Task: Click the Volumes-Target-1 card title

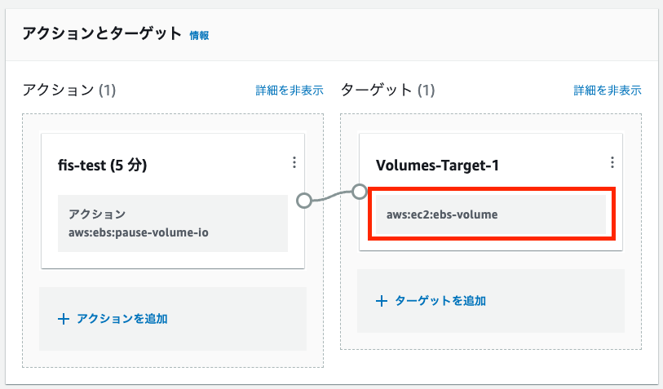Action: [x=437, y=166]
